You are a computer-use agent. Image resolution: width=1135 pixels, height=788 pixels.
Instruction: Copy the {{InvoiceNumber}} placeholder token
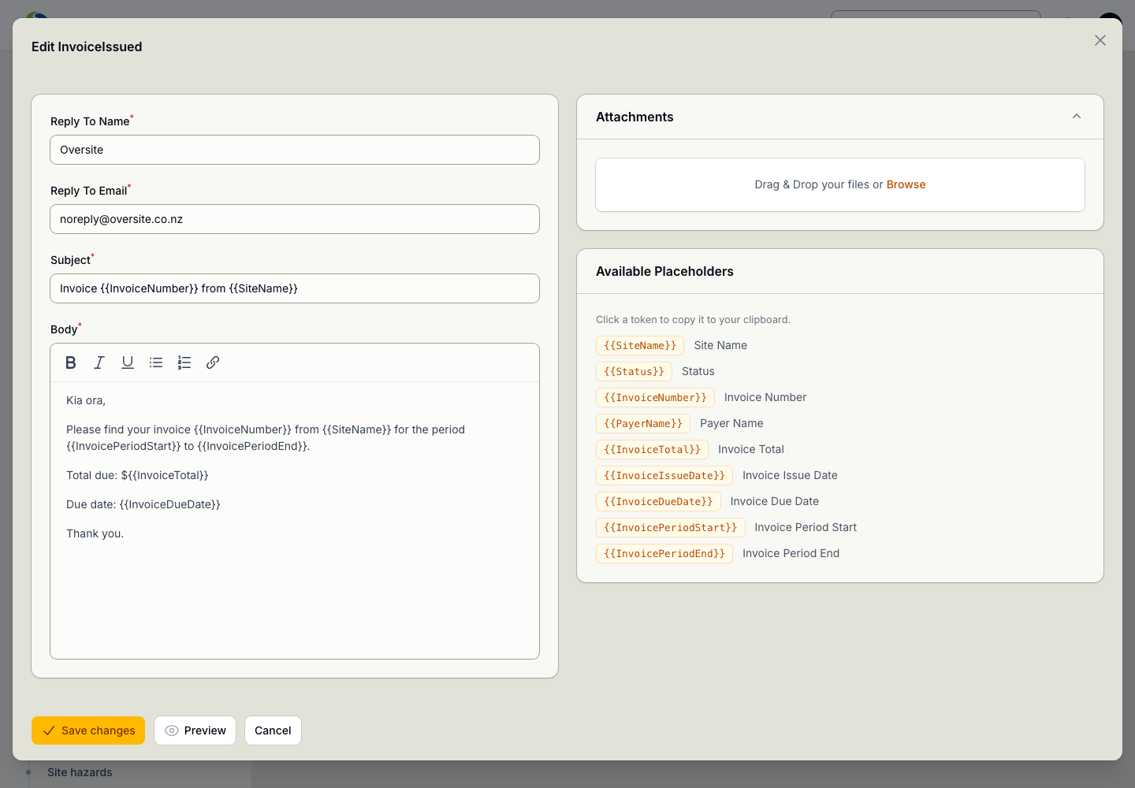(655, 397)
